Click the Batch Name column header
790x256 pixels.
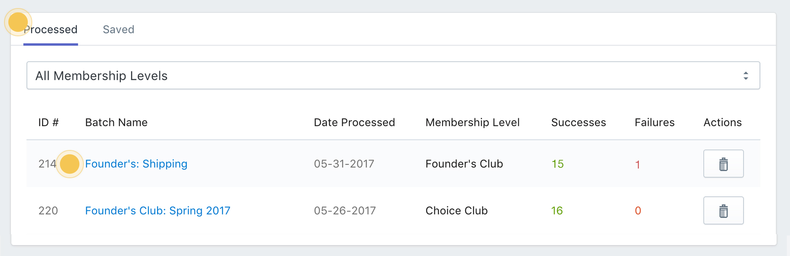point(116,123)
